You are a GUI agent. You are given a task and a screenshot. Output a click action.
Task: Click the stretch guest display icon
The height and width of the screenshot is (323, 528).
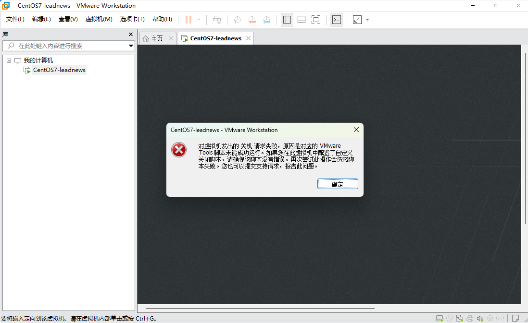tap(357, 20)
